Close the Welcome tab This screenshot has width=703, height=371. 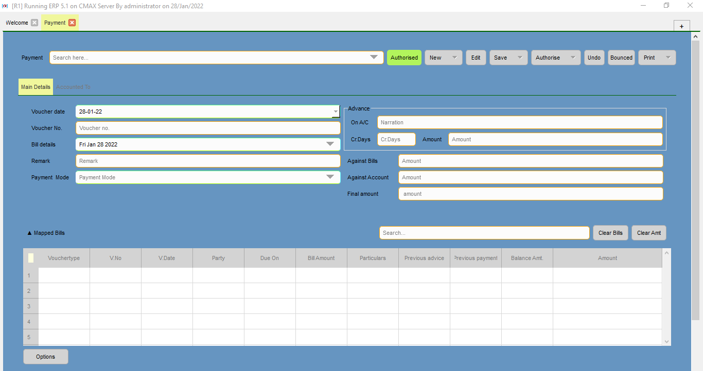click(34, 23)
